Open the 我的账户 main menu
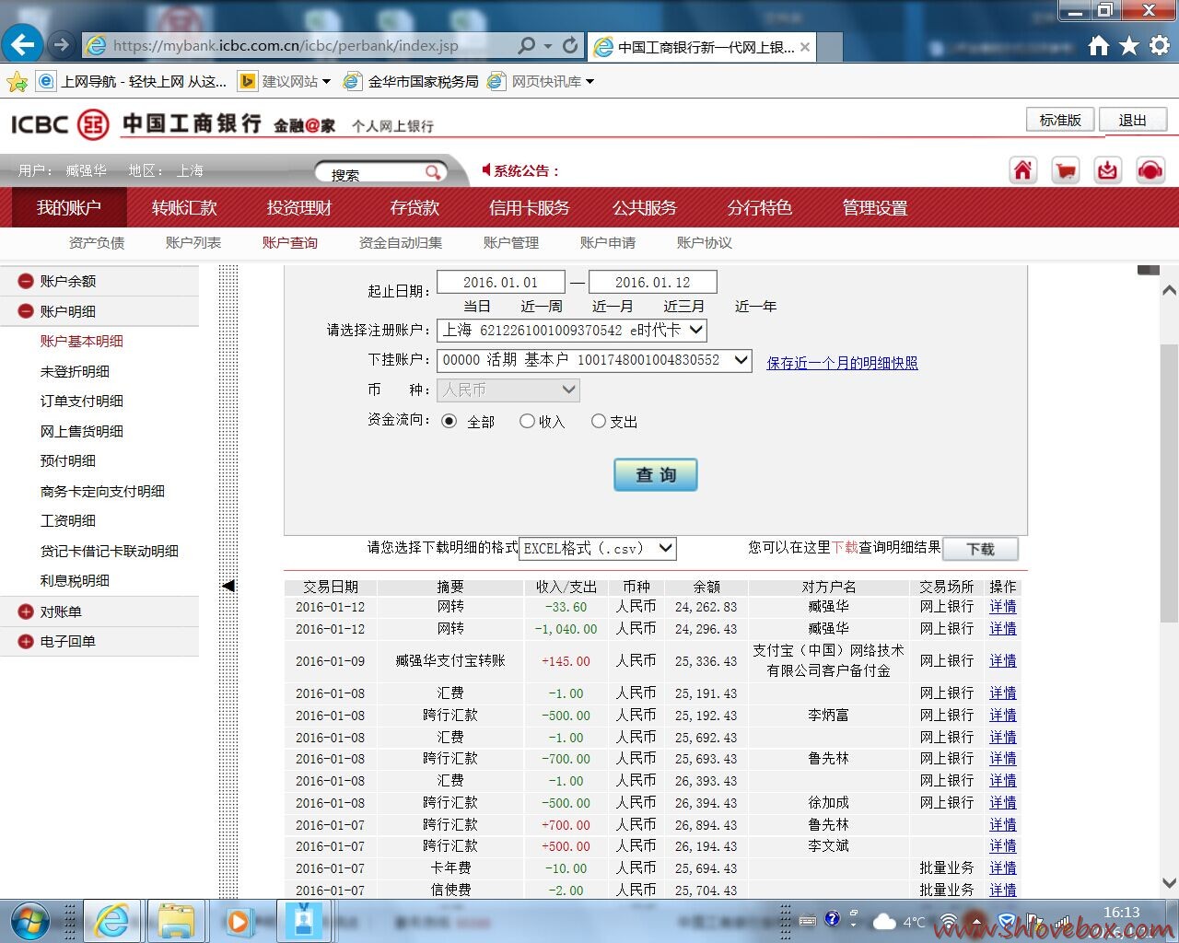1179x943 pixels. pos(69,208)
